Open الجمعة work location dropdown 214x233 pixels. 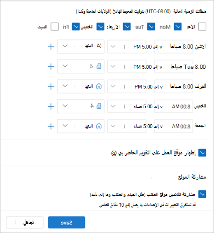[x=81, y=126]
